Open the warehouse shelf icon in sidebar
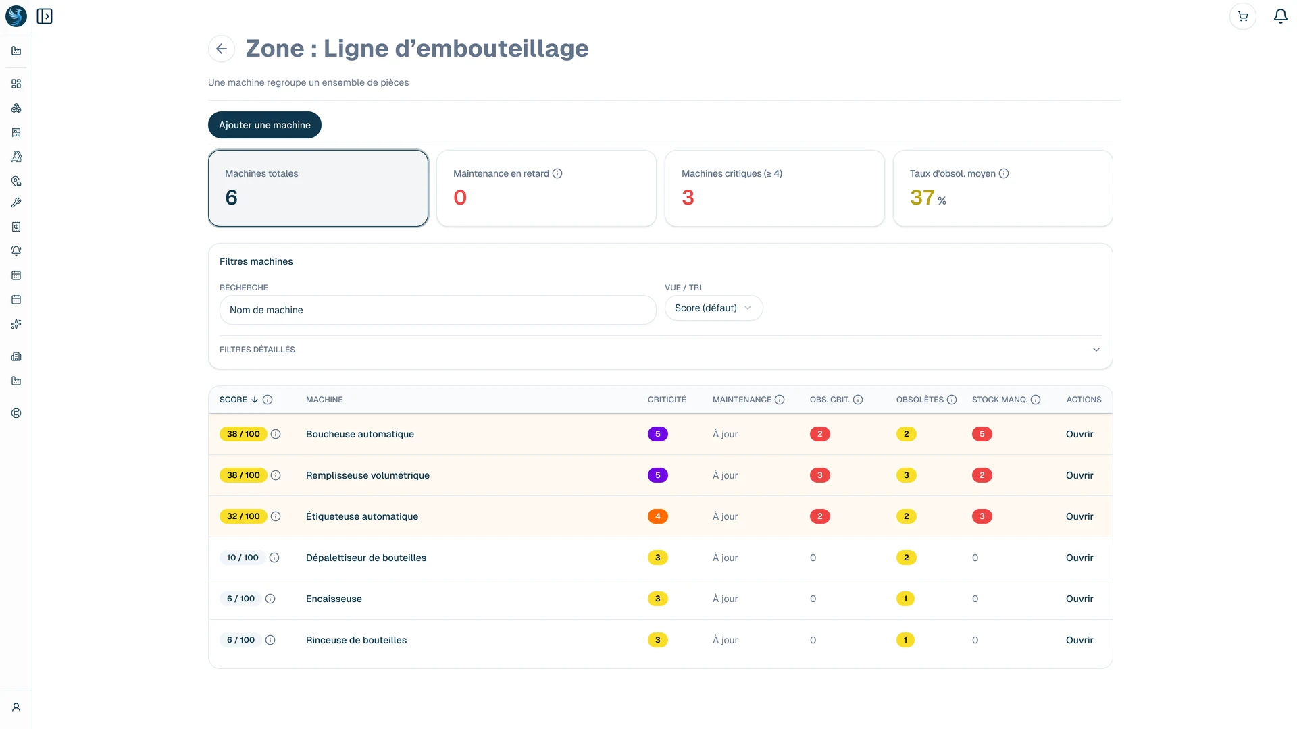The image size is (1297, 729). coord(16,132)
